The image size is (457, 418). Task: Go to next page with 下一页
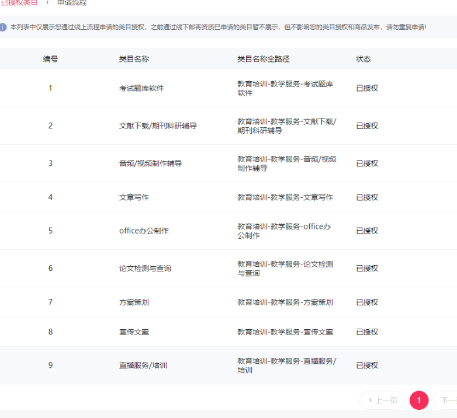pyautogui.click(x=447, y=400)
